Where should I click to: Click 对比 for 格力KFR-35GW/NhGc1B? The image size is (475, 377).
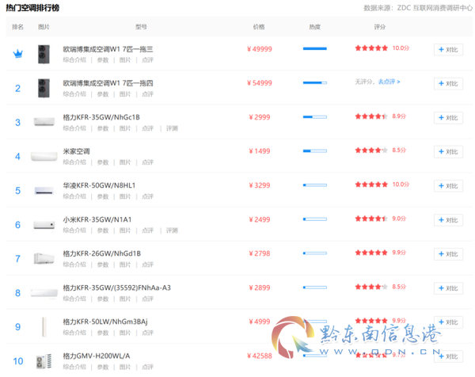[448, 117]
